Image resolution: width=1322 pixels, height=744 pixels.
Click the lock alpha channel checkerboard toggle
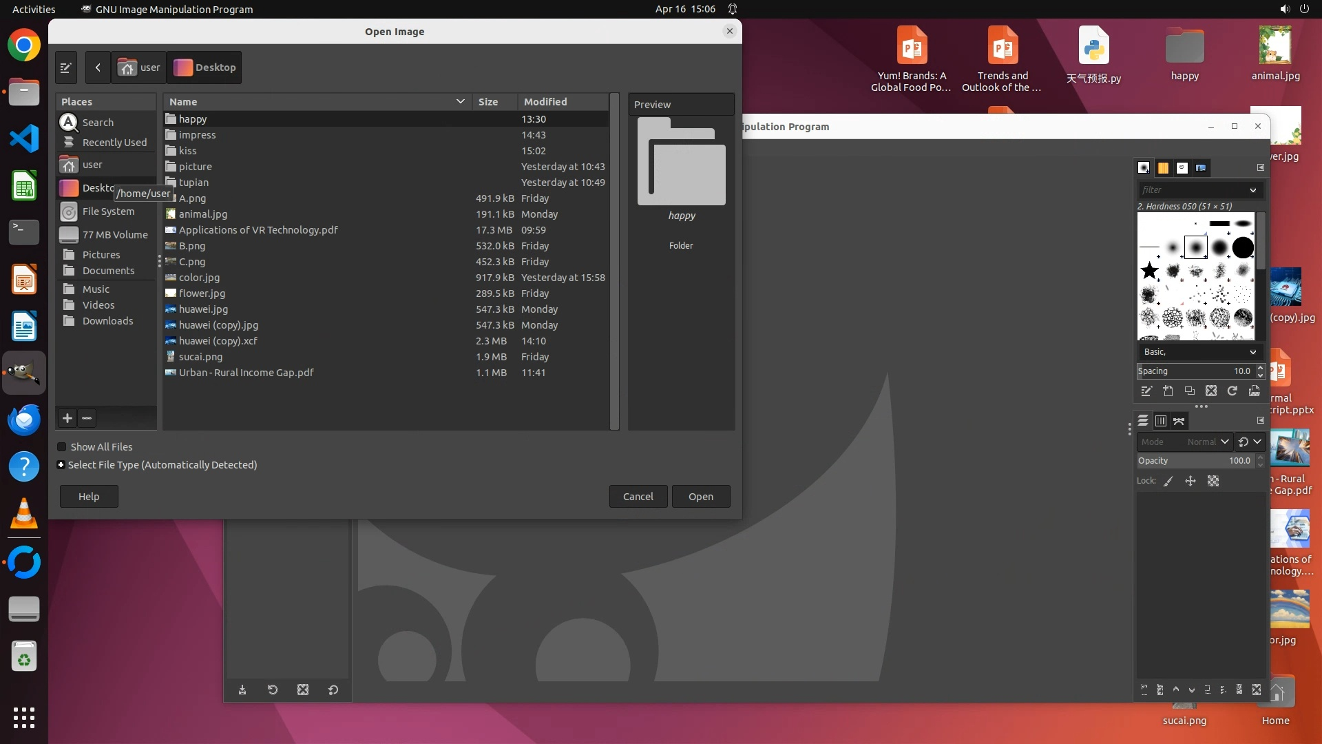(1213, 482)
